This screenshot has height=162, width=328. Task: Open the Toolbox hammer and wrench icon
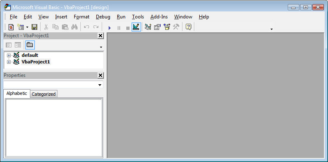176,27
